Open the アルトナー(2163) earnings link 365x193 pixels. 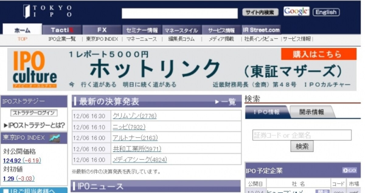135,138
